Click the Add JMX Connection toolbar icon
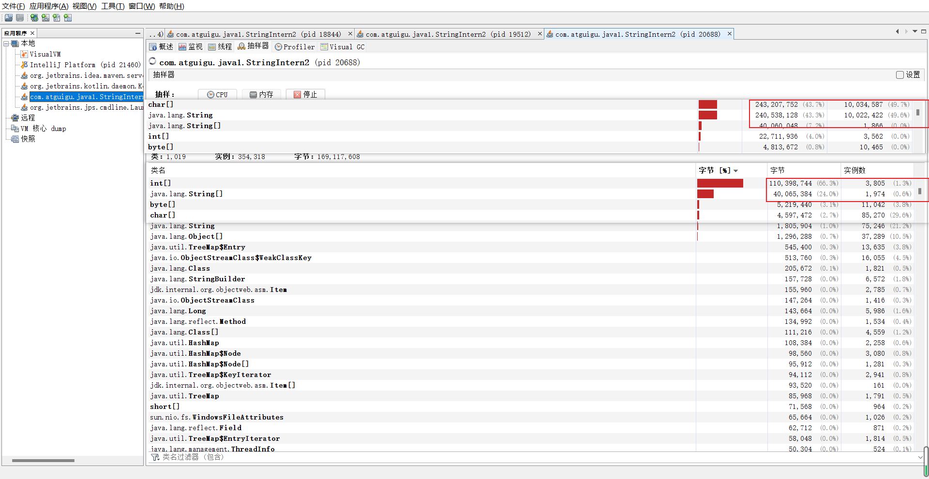 point(45,18)
